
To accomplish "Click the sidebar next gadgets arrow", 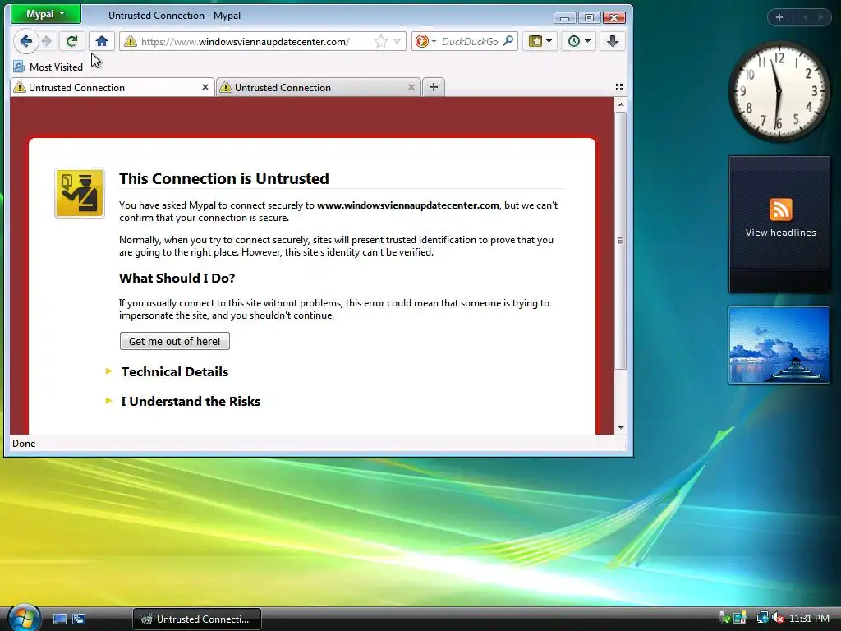I will pos(820,17).
